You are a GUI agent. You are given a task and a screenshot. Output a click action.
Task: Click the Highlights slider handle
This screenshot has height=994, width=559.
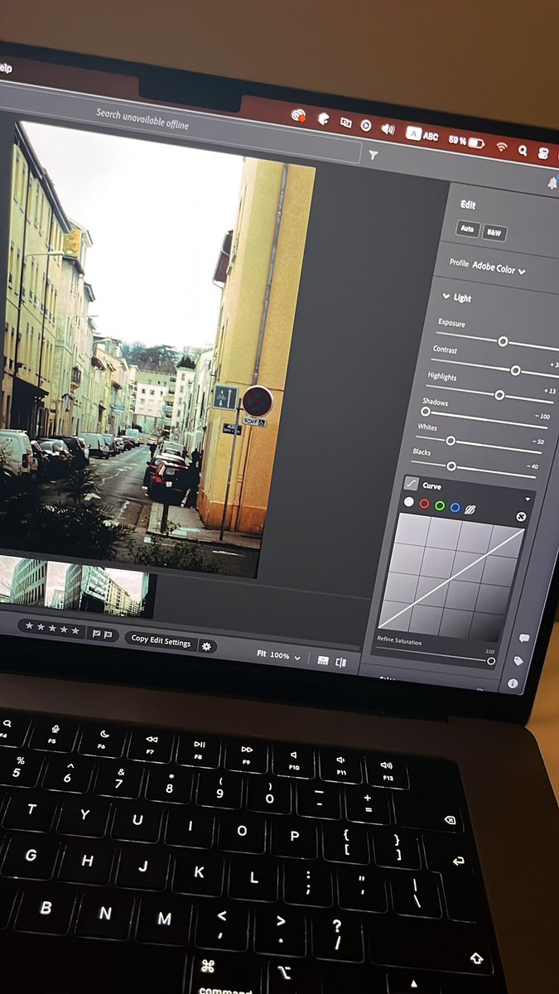pyautogui.click(x=499, y=395)
